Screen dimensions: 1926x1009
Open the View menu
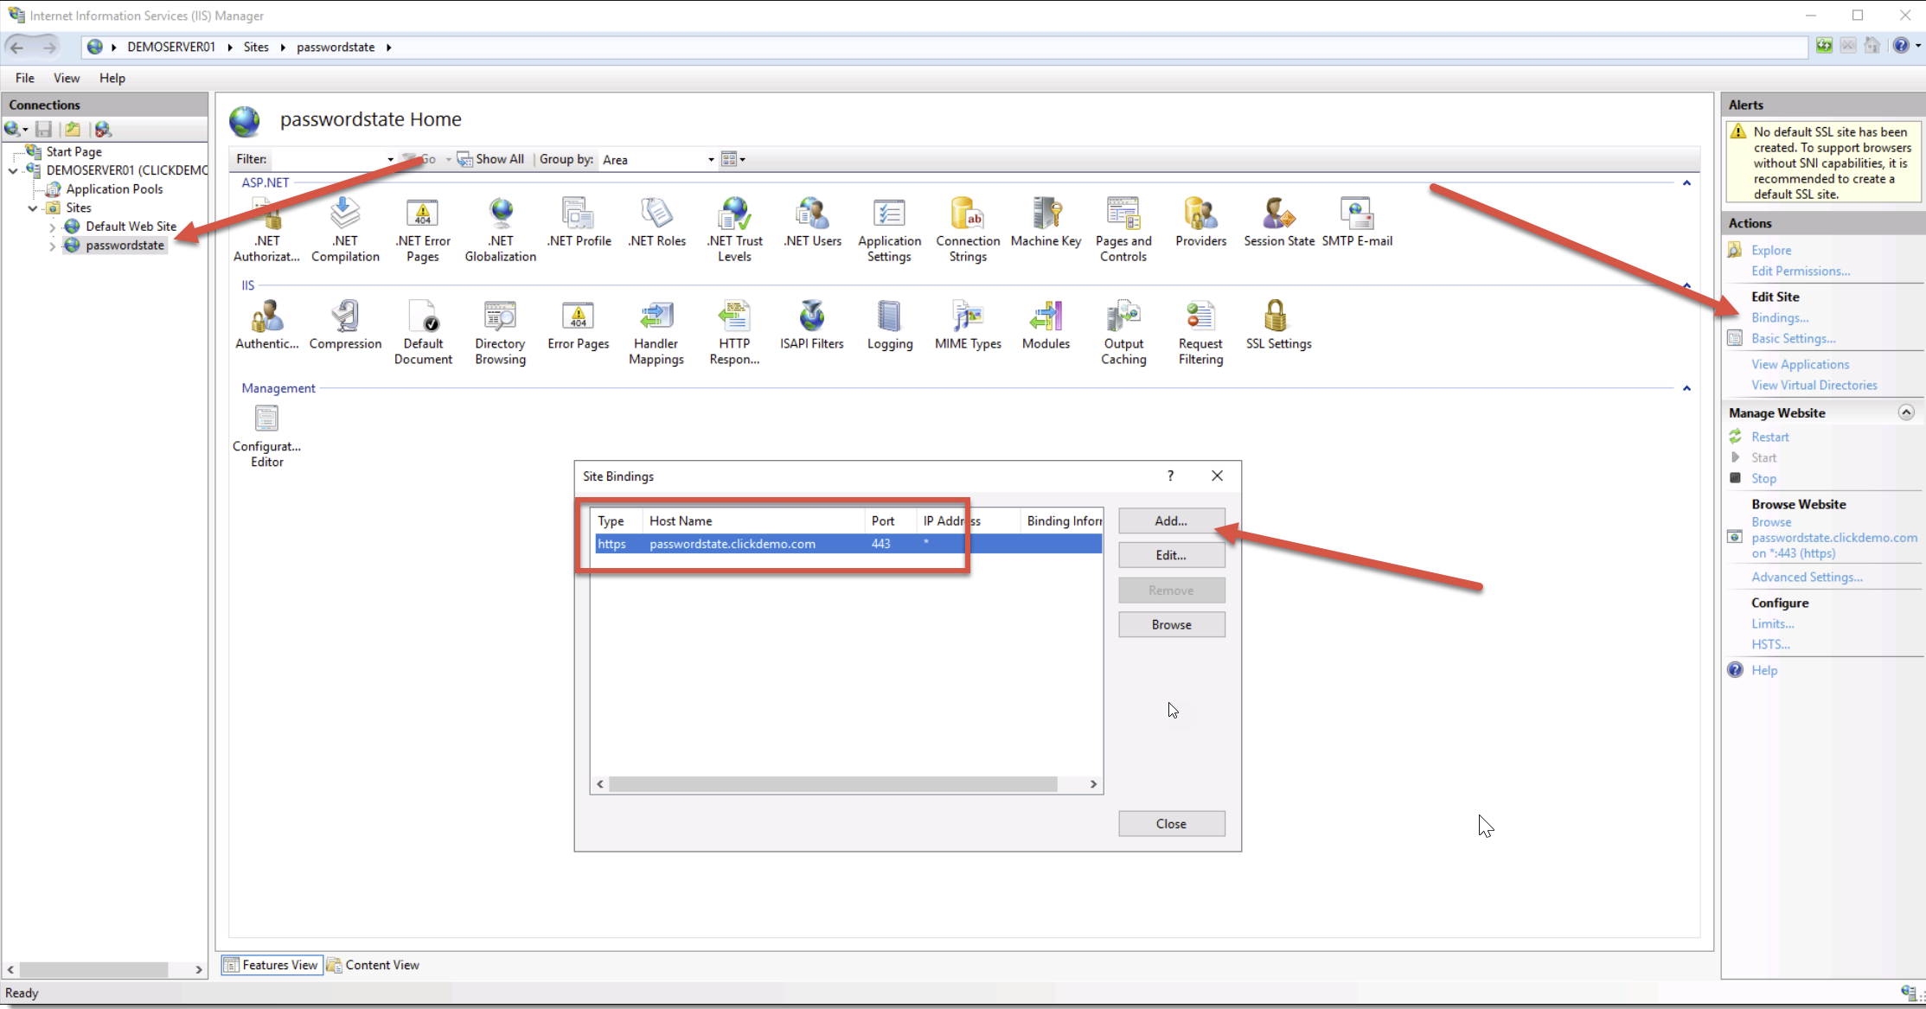point(67,78)
